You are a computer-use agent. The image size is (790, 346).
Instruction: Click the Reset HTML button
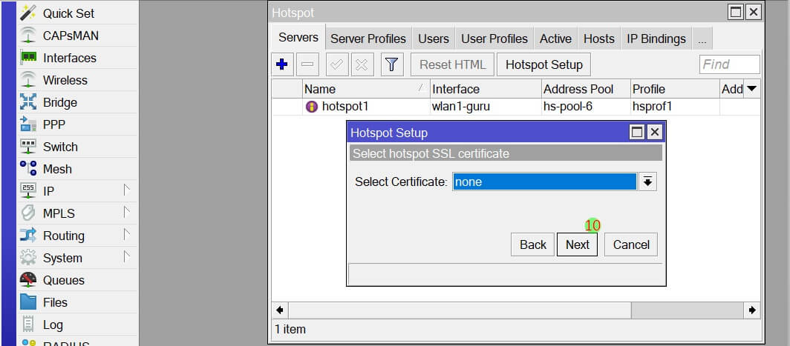point(452,64)
